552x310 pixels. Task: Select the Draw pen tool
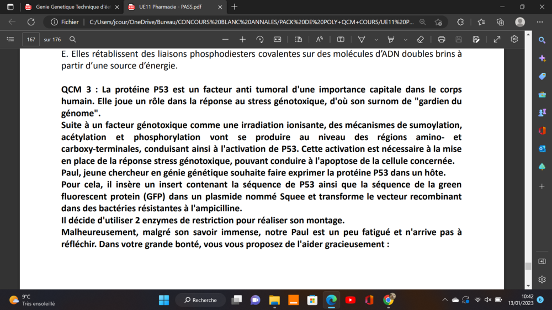coord(362,39)
